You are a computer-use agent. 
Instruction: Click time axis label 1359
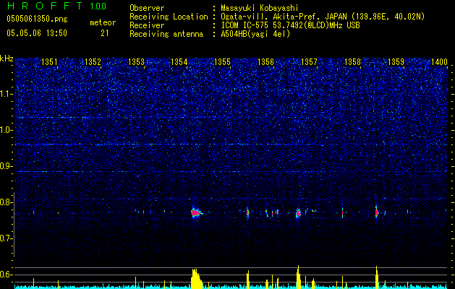pyautogui.click(x=396, y=61)
